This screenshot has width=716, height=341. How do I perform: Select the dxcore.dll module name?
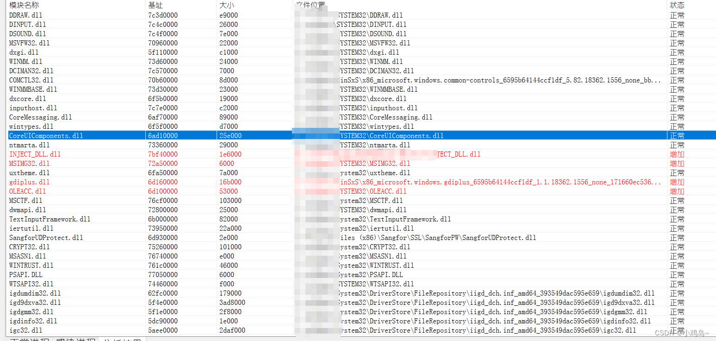point(27,98)
